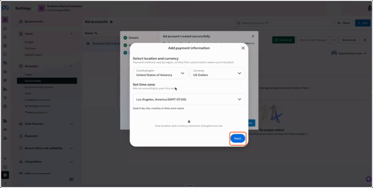The width and height of the screenshot is (373, 188).
Task: Collapse the Users section chevron
Action: coord(71,34)
